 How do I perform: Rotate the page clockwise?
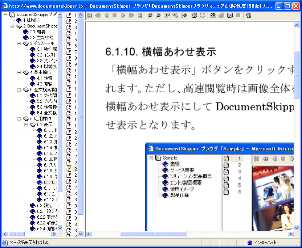point(175,15)
